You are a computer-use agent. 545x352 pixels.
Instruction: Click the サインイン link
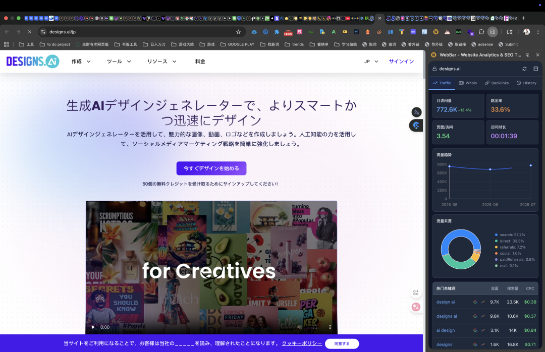(401, 62)
